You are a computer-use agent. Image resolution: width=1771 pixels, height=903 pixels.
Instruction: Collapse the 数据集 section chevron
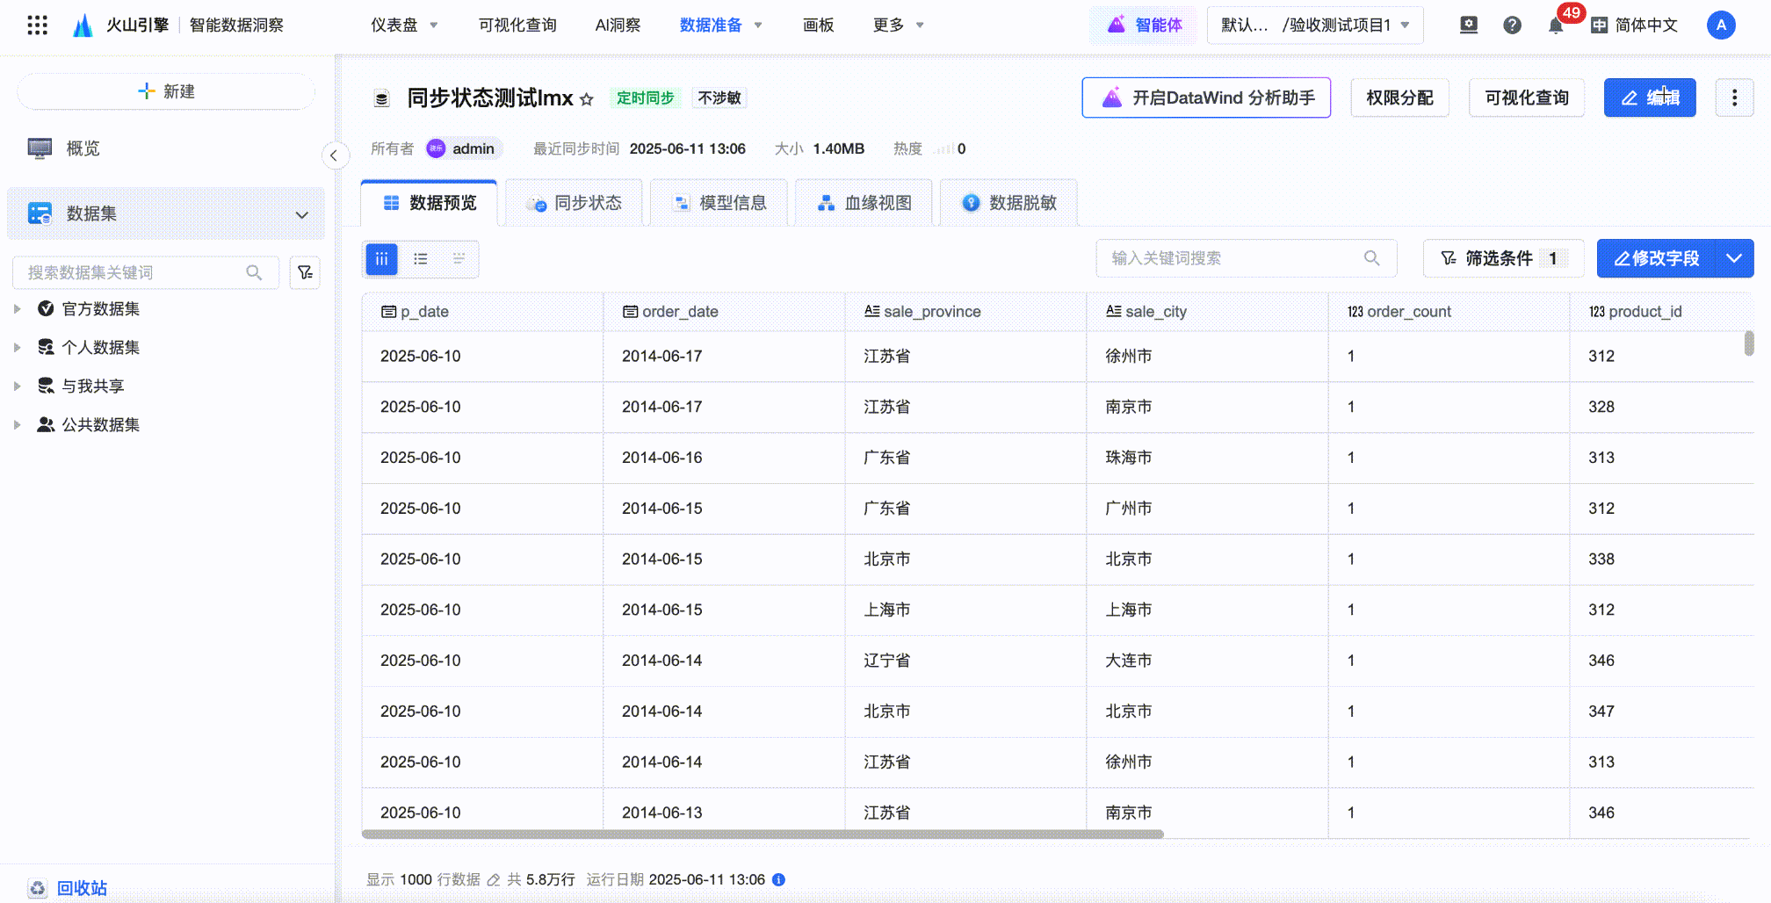tap(302, 214)
